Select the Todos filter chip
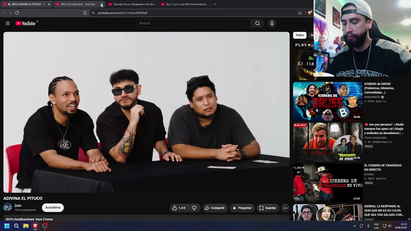This screenshot has width=411, height=231. point(300,35)
